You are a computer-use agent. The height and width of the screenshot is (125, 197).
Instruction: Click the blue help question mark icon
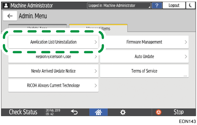click(157, 6)
